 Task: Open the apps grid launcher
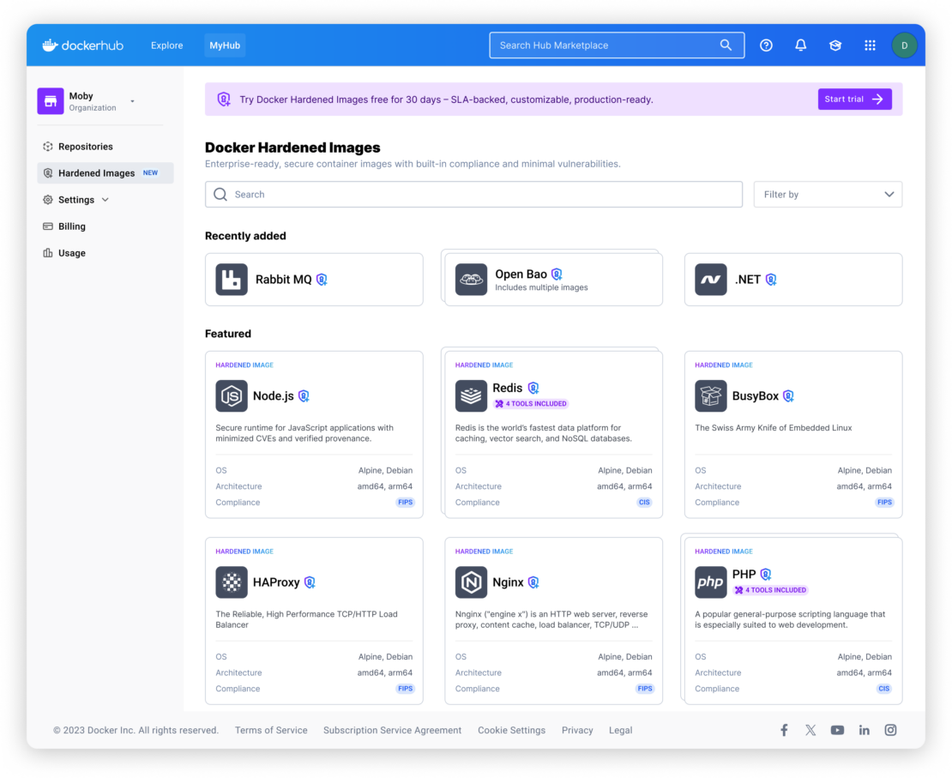point(870,45)
